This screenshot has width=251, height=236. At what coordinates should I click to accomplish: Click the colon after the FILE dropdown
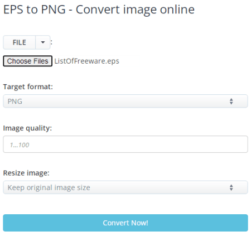tap(51, 42)
